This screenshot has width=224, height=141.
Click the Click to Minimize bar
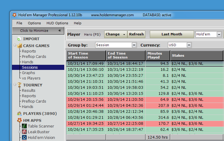[x=38, y=31]
